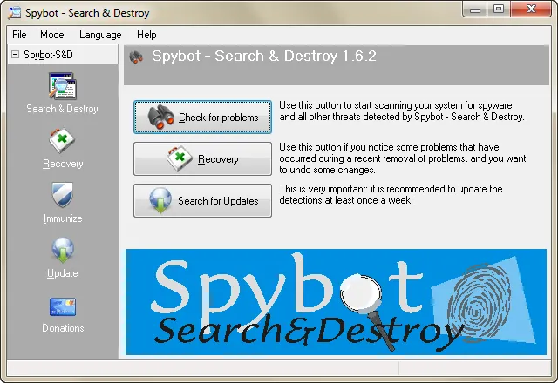Select the Spybot-S&D tree label

pos(48,55)
